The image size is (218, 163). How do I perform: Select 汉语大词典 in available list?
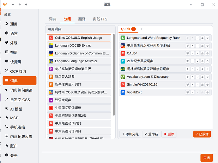tap(79, 100)
